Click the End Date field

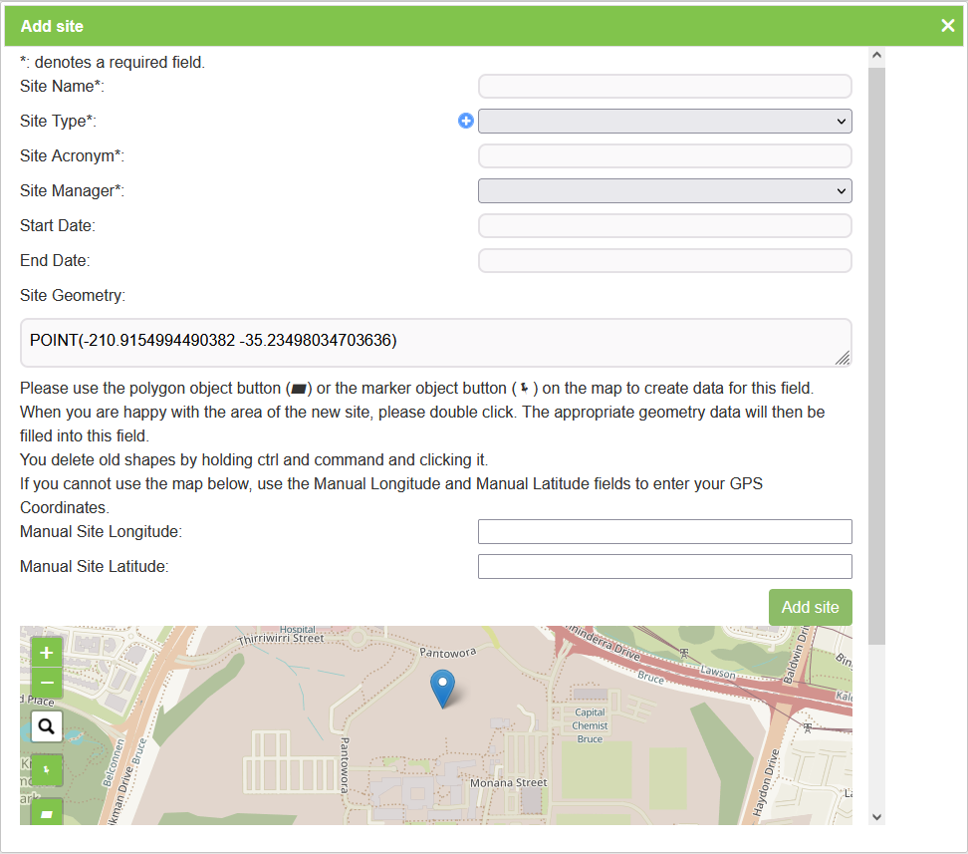664,261
